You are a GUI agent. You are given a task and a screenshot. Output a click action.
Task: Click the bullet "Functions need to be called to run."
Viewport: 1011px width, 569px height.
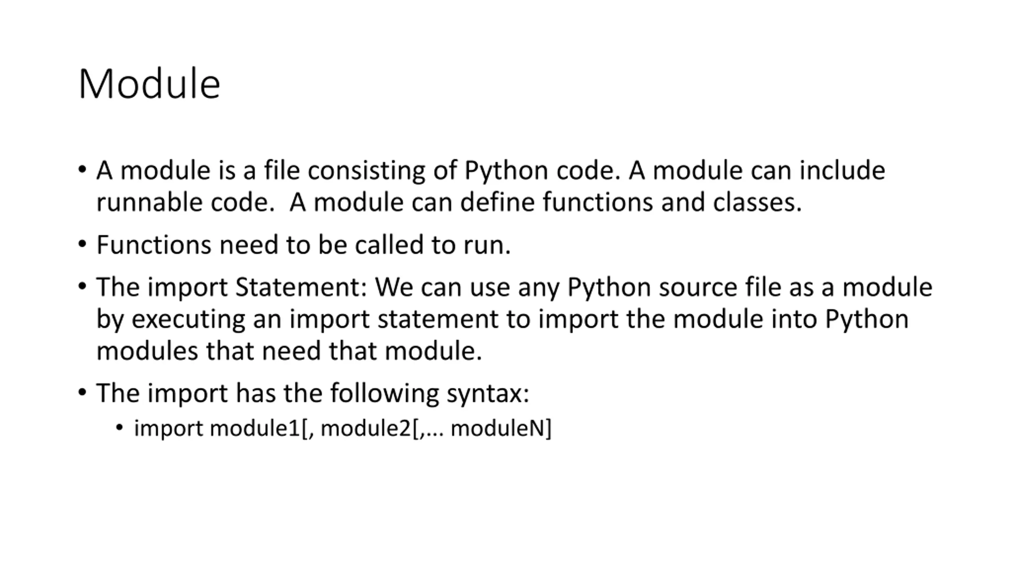(303, 245)
